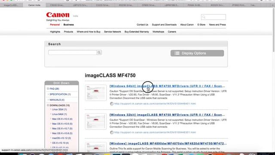Click the header site search field
275x155 pixels.
[x=214, y=17]
